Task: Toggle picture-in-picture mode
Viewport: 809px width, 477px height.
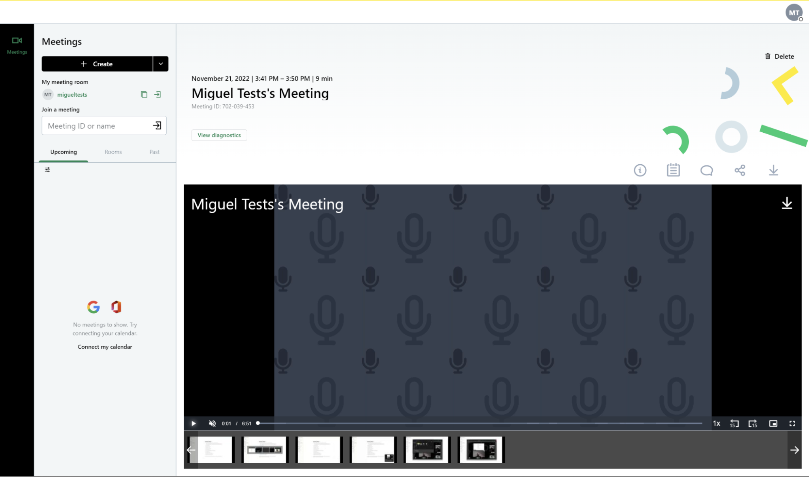Action: click(773, 423)
